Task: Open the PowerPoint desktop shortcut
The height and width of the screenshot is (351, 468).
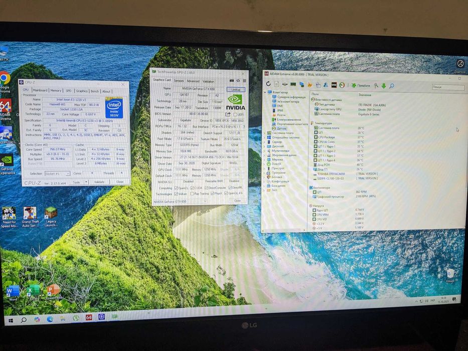Action: pos(54,291)
